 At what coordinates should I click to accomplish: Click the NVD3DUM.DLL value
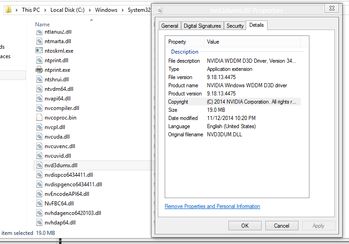point(224,134)
